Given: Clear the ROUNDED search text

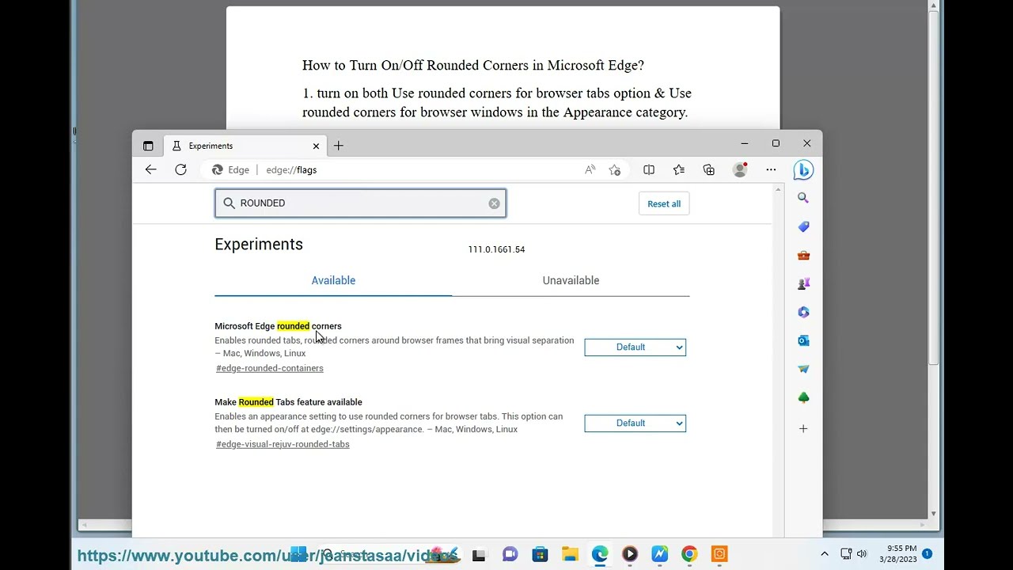Looking at the screenshot, I should coord(494,203).
